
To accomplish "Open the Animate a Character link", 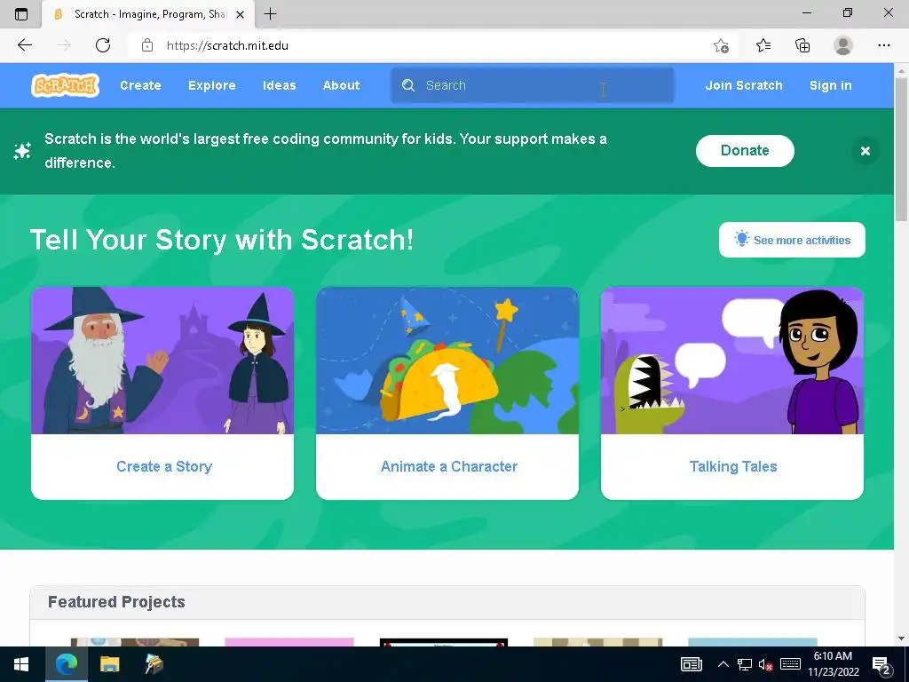I will 448,466.
